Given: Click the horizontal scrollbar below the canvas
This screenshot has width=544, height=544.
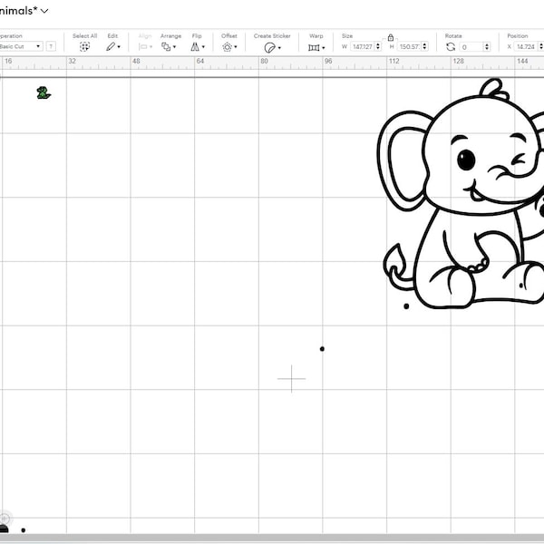Looking at the screenshot, I should point(272,538).
